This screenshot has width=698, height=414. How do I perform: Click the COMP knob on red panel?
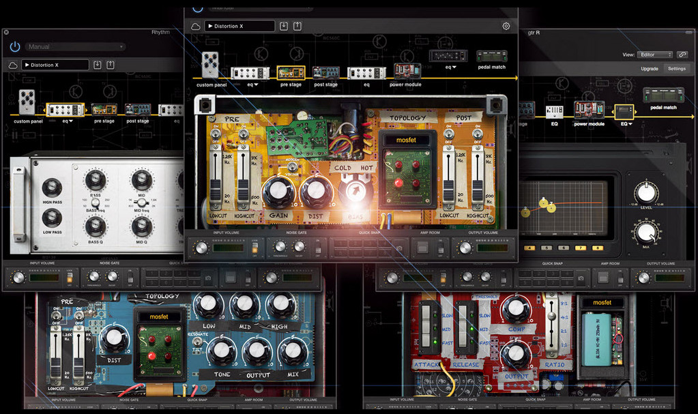click(x=516, y=309)
